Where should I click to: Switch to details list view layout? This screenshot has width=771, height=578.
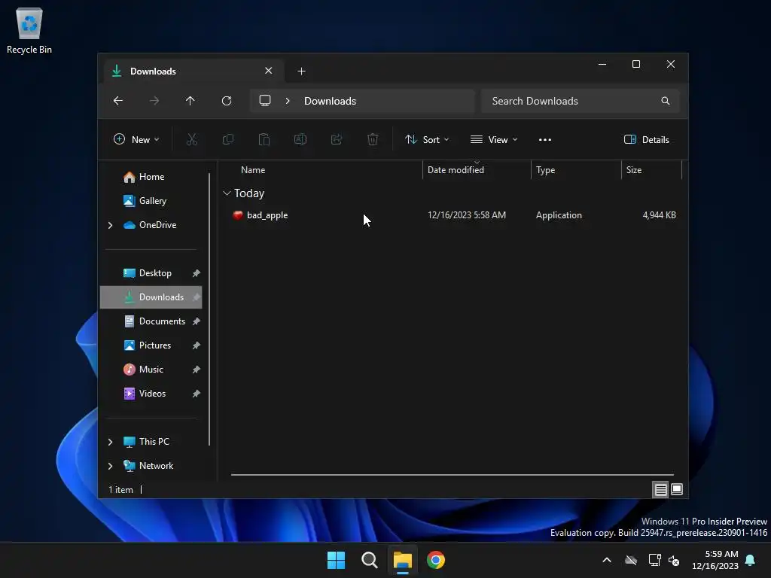click(x=660, y=489)
